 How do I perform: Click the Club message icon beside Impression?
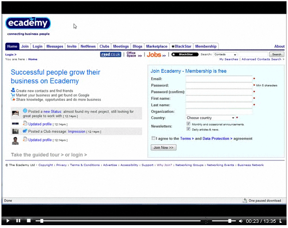coord(25,131)
